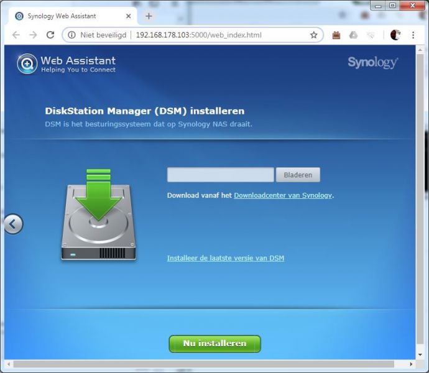Screen dimensions: 429x373
Task: Click the browser back arrow
Action: click(x=16, y=35)
